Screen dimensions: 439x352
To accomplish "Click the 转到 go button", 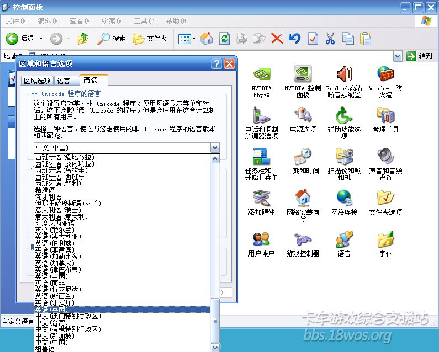I will [420, 56].
